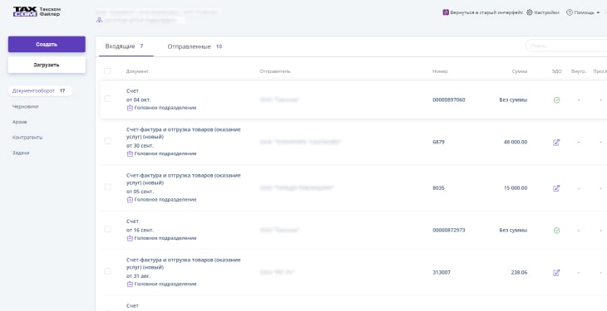
Task: Click the sign-document icon for document 6879
Action: 556,142
